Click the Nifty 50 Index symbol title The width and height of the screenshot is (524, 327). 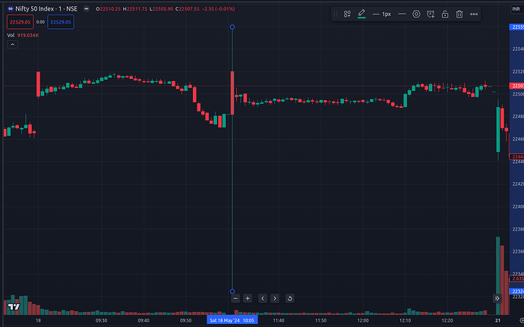point(46,8)
